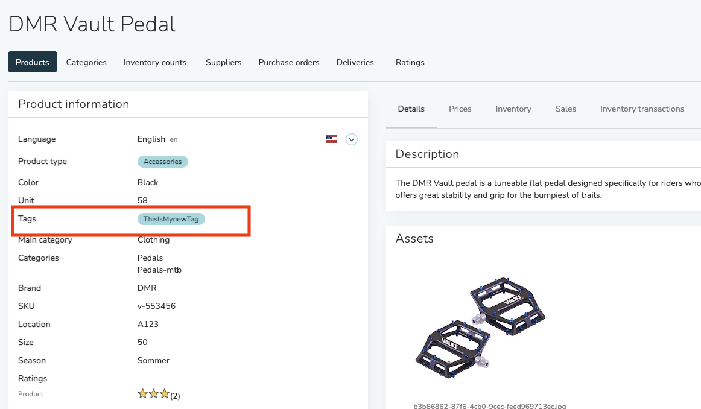Go to Inventory counts tab
The height and width of the screenshot is (409, 701).
155,62
